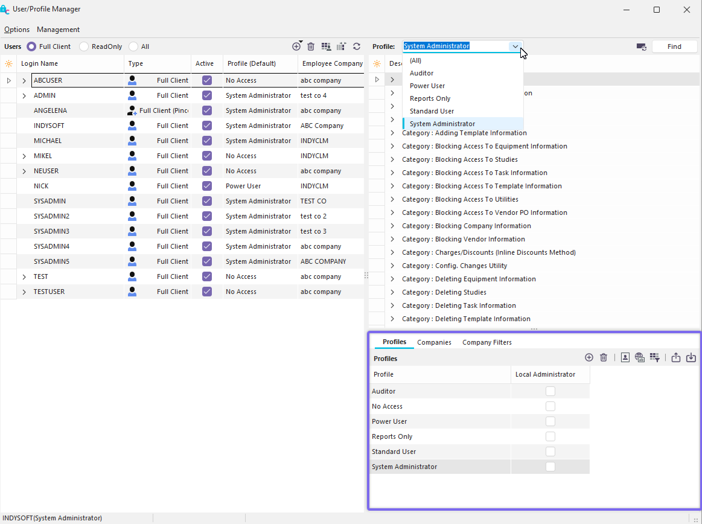
Task: Refresh the Users list
Action: pos(357,46)
